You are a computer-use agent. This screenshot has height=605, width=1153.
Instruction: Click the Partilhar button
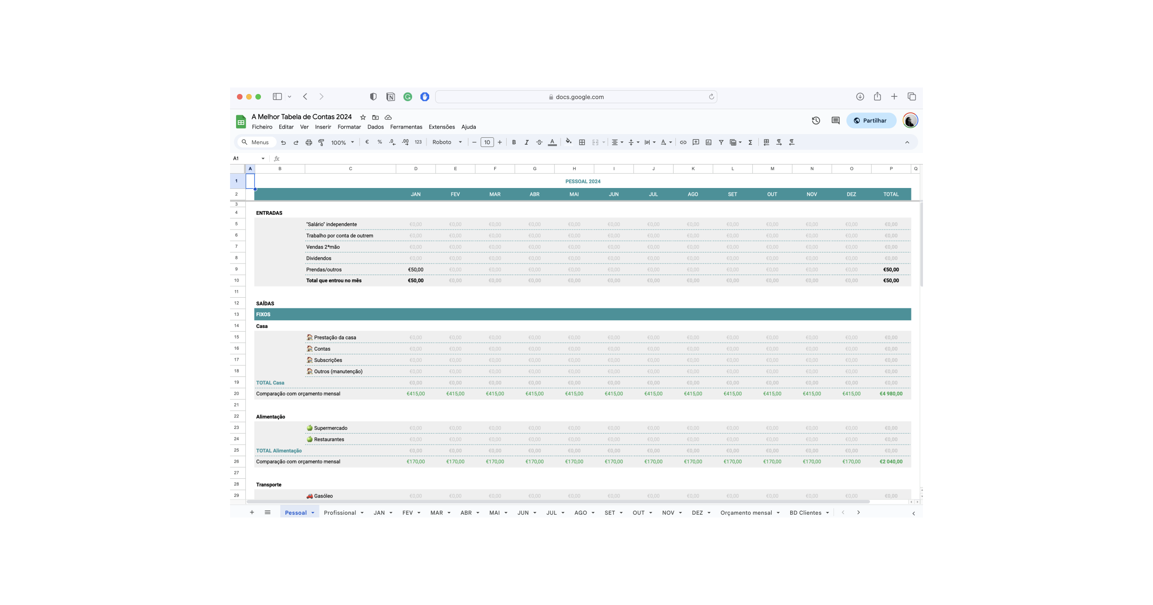(x=871, y=121)
